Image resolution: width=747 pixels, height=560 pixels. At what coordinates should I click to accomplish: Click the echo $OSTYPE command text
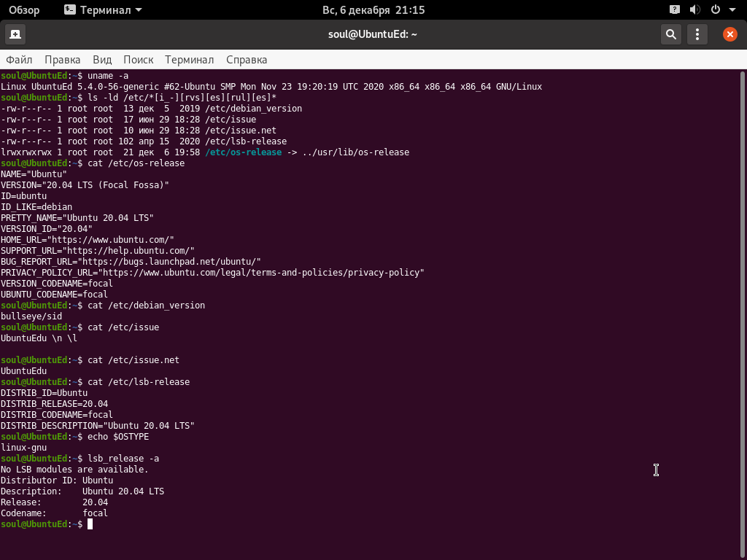pyautogui.click(x=118, y=437)
